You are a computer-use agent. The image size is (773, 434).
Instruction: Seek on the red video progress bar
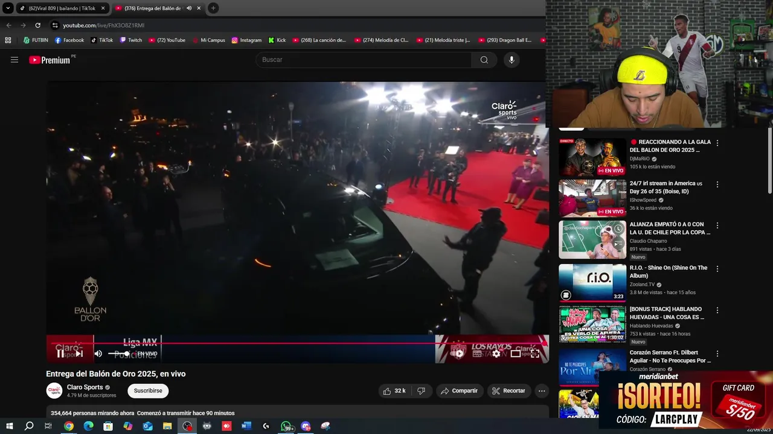[298, 344]
